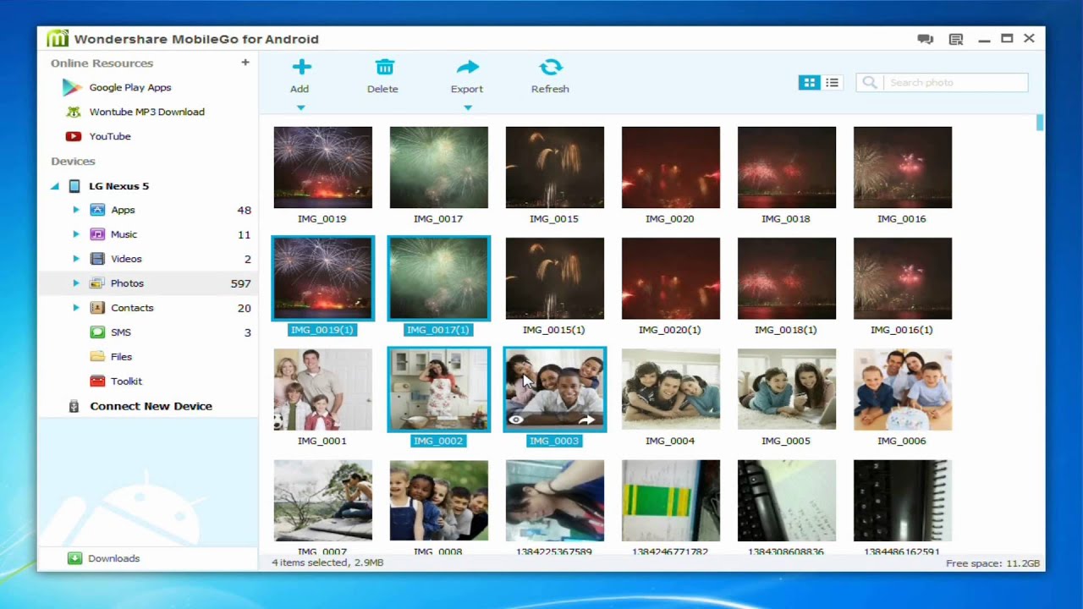Image resolution: width=1083 pixels, height=609 pixels.
Task: Click the MobileGo app logo
Action: [x=57, y=39]
